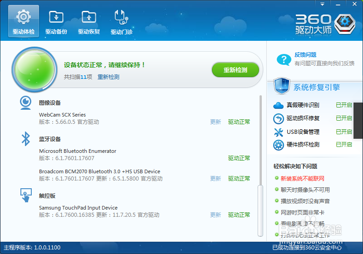363x254 pixels.
Task: Click the Bluetooth 蓝牙设备 icon
Action: pos(26,139)
